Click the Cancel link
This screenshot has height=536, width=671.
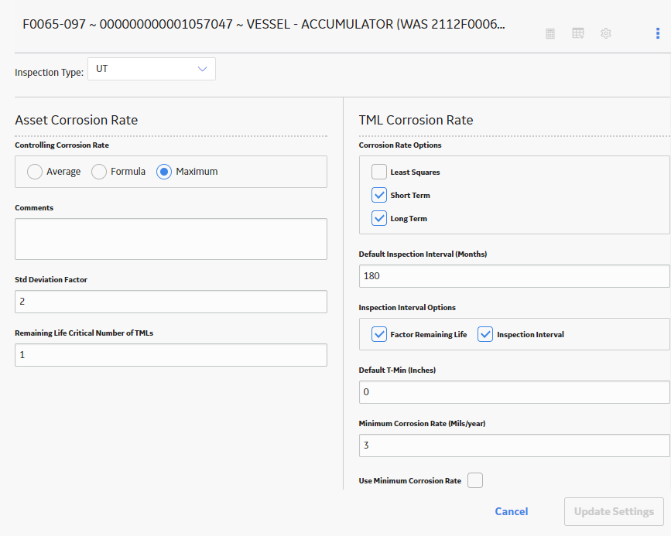[x=512, y=511]
